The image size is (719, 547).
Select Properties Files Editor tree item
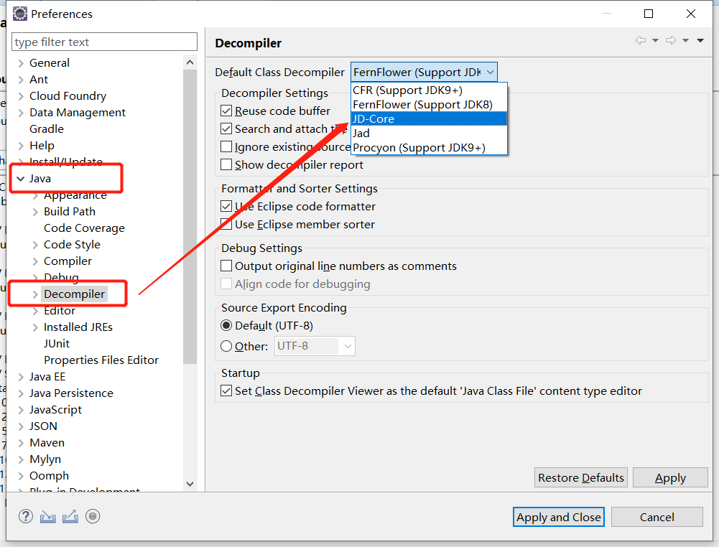tap(101, 360)
